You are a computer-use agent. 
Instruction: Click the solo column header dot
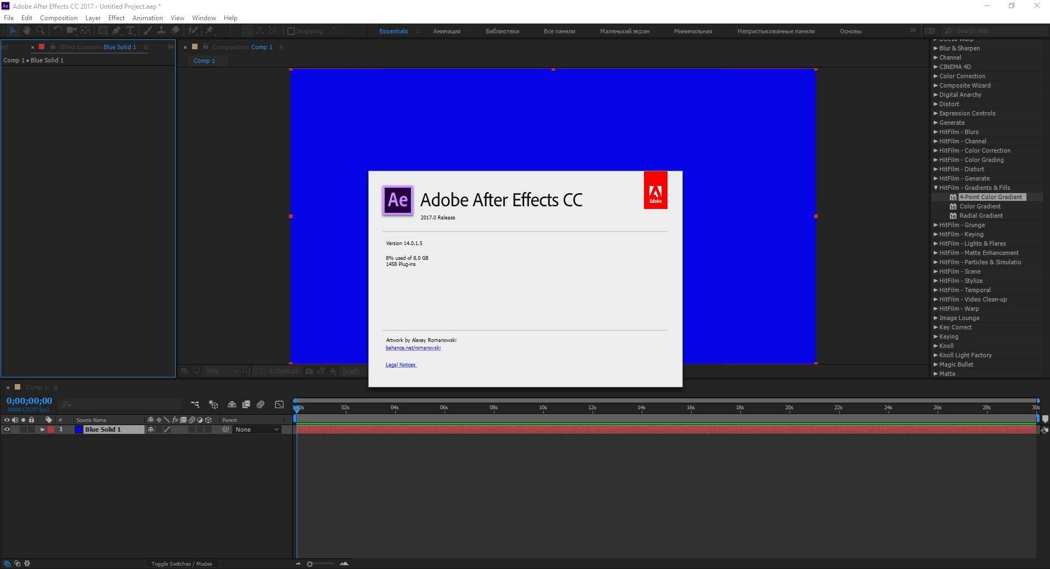coord(23,420)
